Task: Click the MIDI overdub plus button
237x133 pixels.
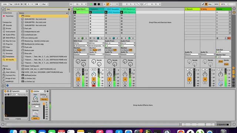Action: [104, 4]
